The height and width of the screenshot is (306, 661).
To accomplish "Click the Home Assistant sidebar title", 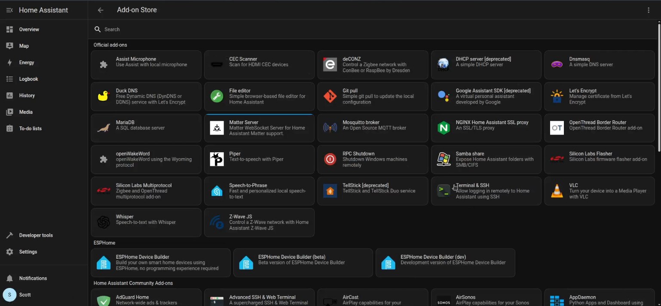I will [x=43, y=10].
